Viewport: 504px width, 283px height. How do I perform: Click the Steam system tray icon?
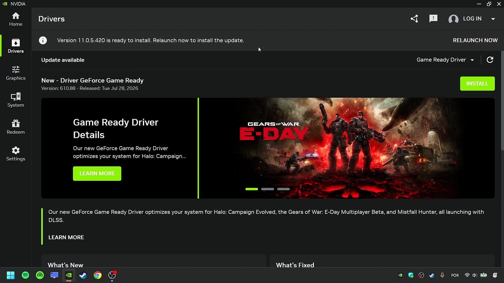coord(432,275)
